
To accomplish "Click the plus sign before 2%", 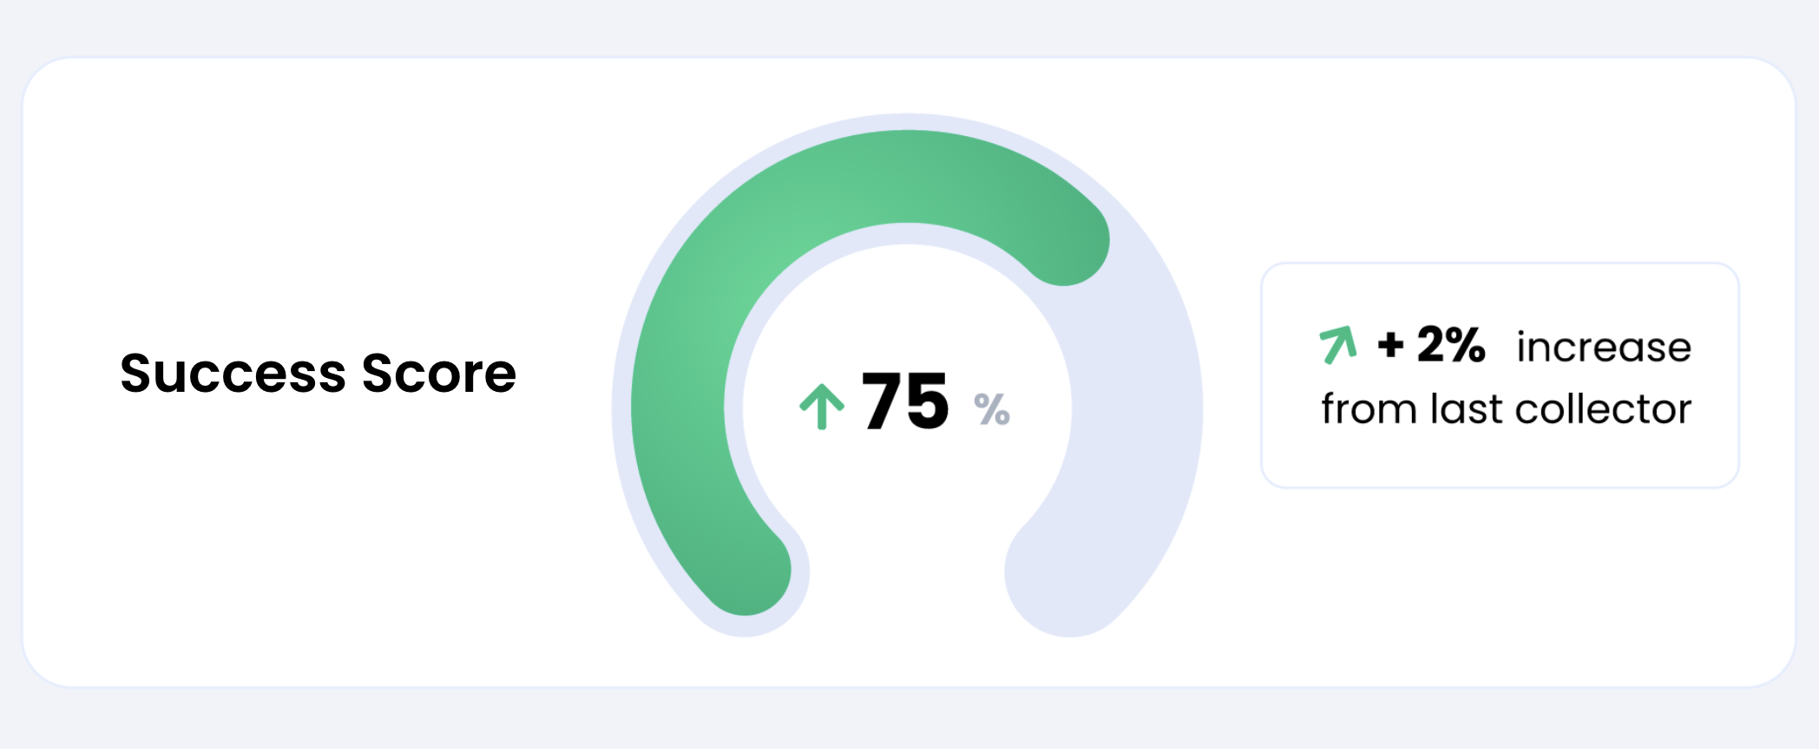I will pyautogui.click(x=1390, y=345).
